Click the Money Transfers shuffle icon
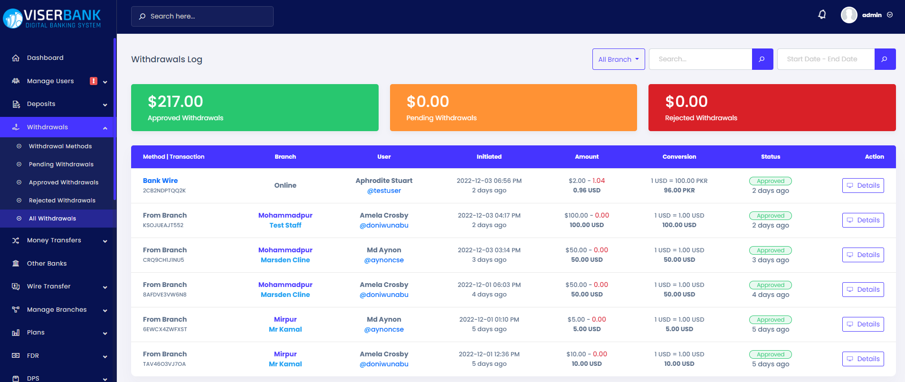This screenshot has height=382, width=905. [16, 240]
